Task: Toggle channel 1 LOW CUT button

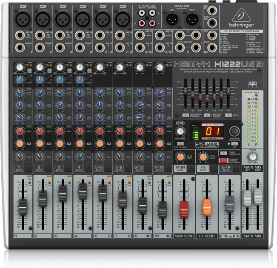Action: click(x=29, y=71)
